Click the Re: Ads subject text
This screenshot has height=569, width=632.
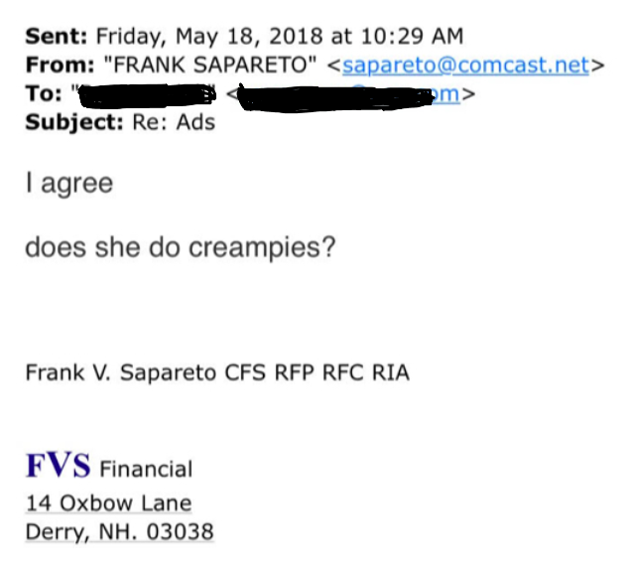[174, 122]
